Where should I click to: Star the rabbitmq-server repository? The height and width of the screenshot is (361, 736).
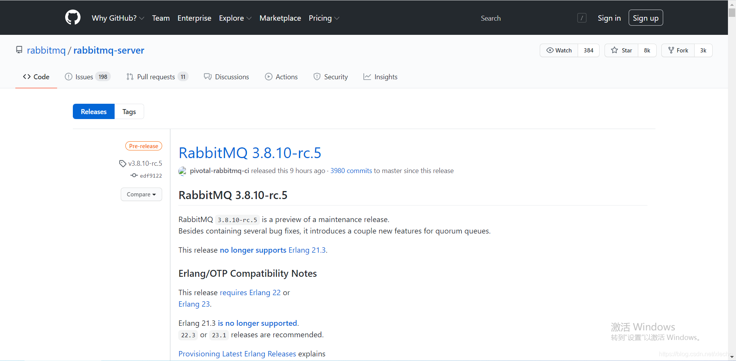pyautogui.click(x=621, y=51)
